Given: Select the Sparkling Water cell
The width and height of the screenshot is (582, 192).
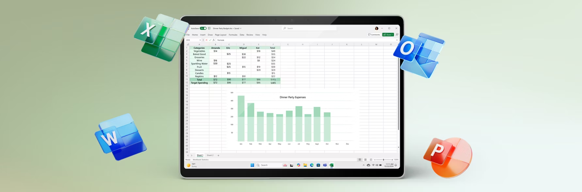Looking at the screenshot, I should point(199,64).
